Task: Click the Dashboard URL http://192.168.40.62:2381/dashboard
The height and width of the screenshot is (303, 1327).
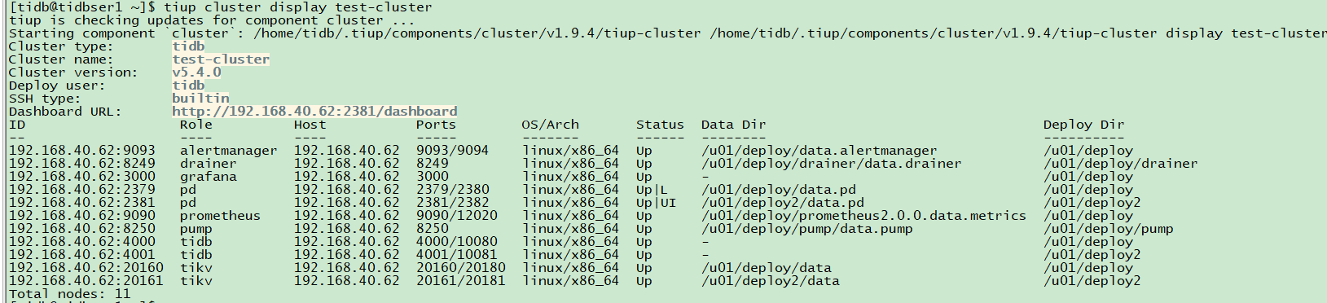Action: pos(314,112)
